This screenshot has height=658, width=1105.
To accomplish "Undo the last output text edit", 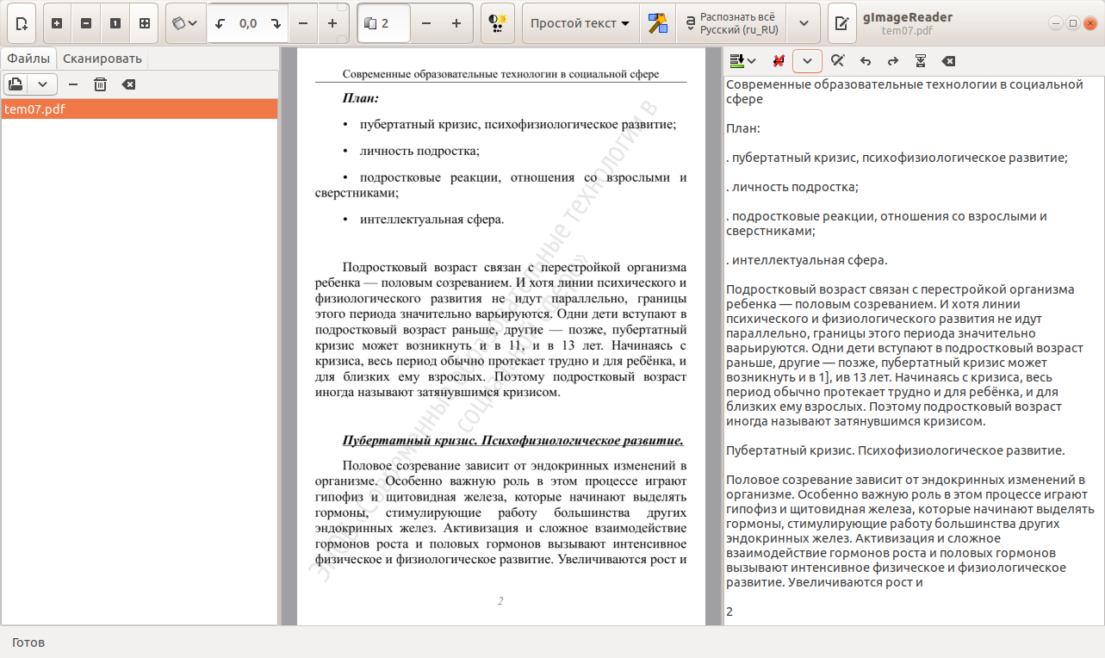I will [x=866, y=61].
